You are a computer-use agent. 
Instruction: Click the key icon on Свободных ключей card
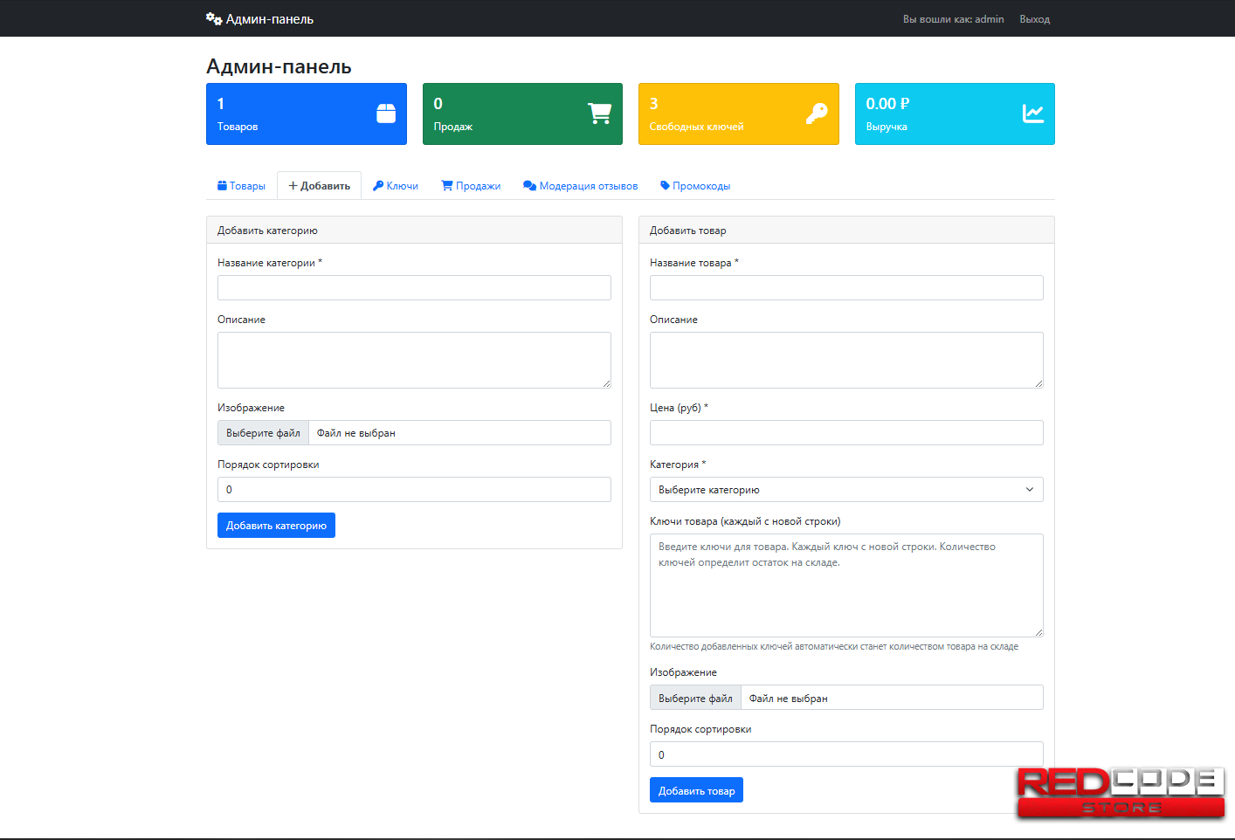pos(817,114)
